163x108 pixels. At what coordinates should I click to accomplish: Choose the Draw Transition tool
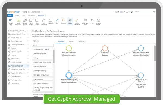coord(77,22)
